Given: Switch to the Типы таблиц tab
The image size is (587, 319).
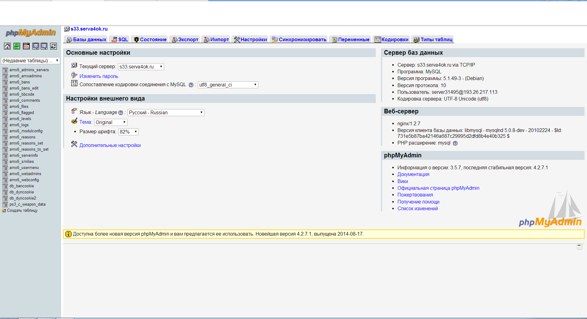Looking at the screenshot, I should point(433,39).
